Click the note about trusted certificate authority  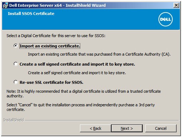[x=84, y=93]
